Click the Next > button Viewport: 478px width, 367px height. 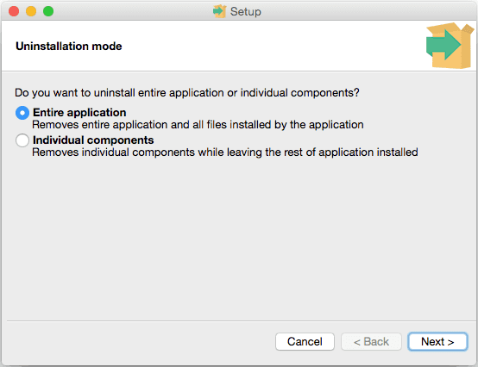pos(437,341)
